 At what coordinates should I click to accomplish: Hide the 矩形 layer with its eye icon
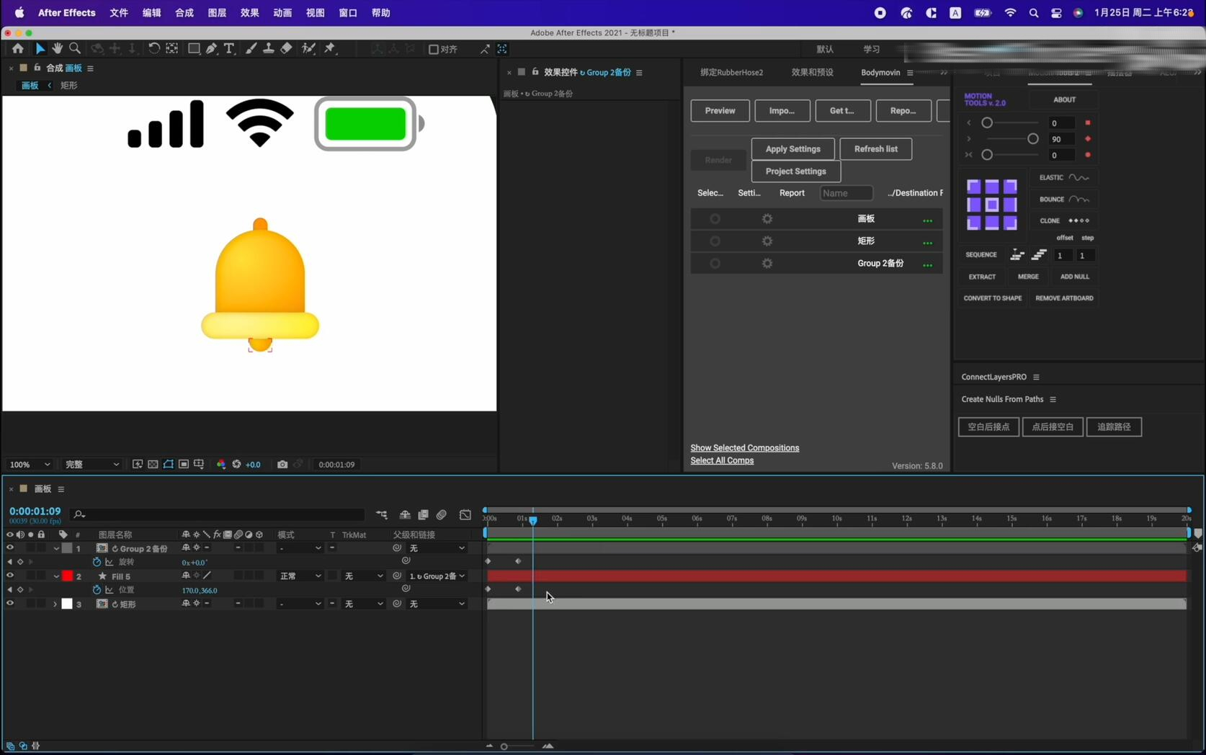[10, 604]
